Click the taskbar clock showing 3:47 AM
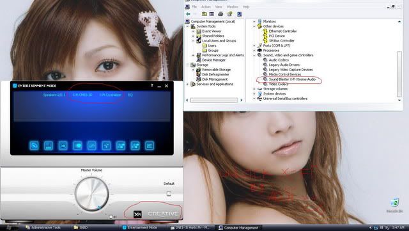Screen dimensions: 409x231 [x=398, y=228]
